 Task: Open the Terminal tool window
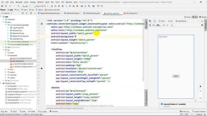point(54,111)
